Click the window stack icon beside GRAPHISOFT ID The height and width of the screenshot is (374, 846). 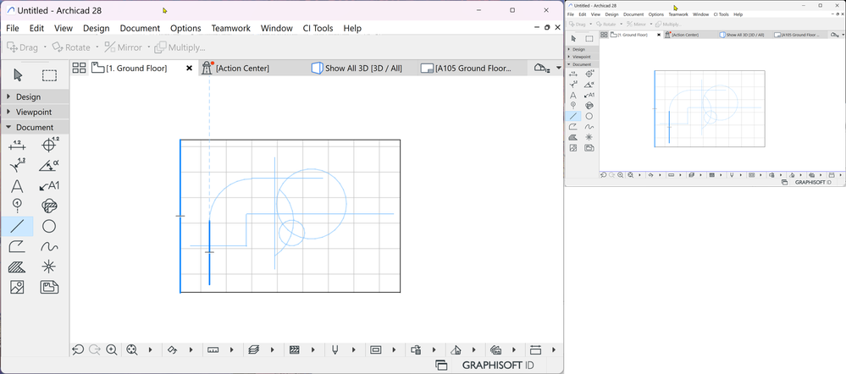pos(441,365)
